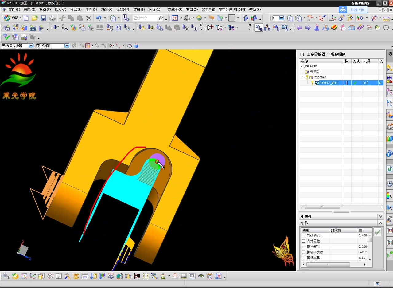
Task: Click the 查找命令 search field
Action: pyautogui.click(x=148, y=18)
